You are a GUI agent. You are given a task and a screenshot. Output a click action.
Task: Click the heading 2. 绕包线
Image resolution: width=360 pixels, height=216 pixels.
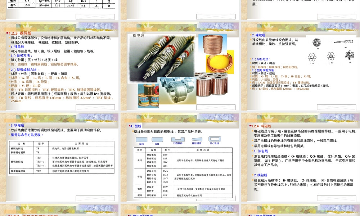(261, 175)
